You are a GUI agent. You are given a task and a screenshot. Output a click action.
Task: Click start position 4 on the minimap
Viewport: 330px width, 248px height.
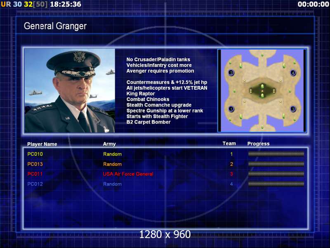[293, 73]
